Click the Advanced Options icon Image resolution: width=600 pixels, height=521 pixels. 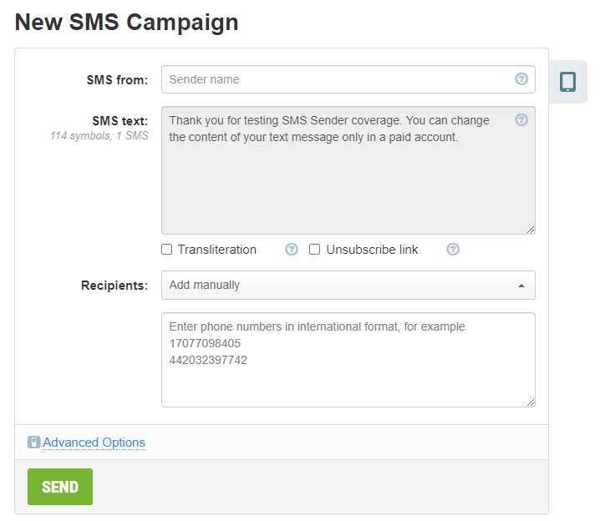[33, 443]
